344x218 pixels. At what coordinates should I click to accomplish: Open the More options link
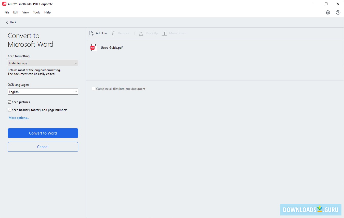[x=19, y=118]
